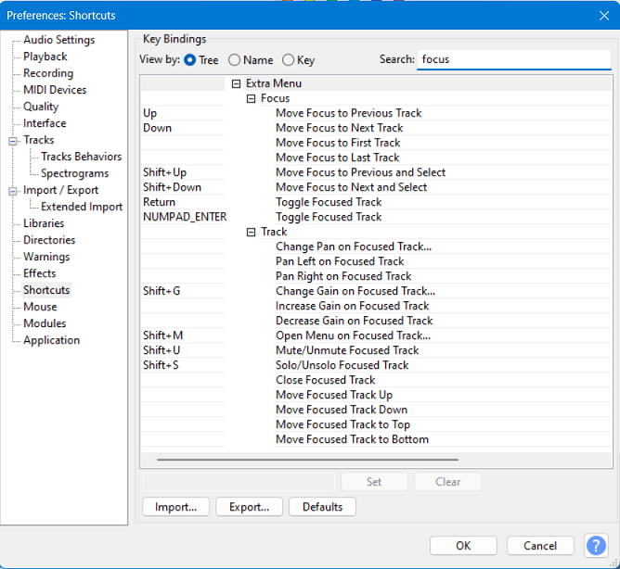This screenshot has width=620, height=569.
Task: Click the blue help question mark icon
Action: click(x=595, y=545)
